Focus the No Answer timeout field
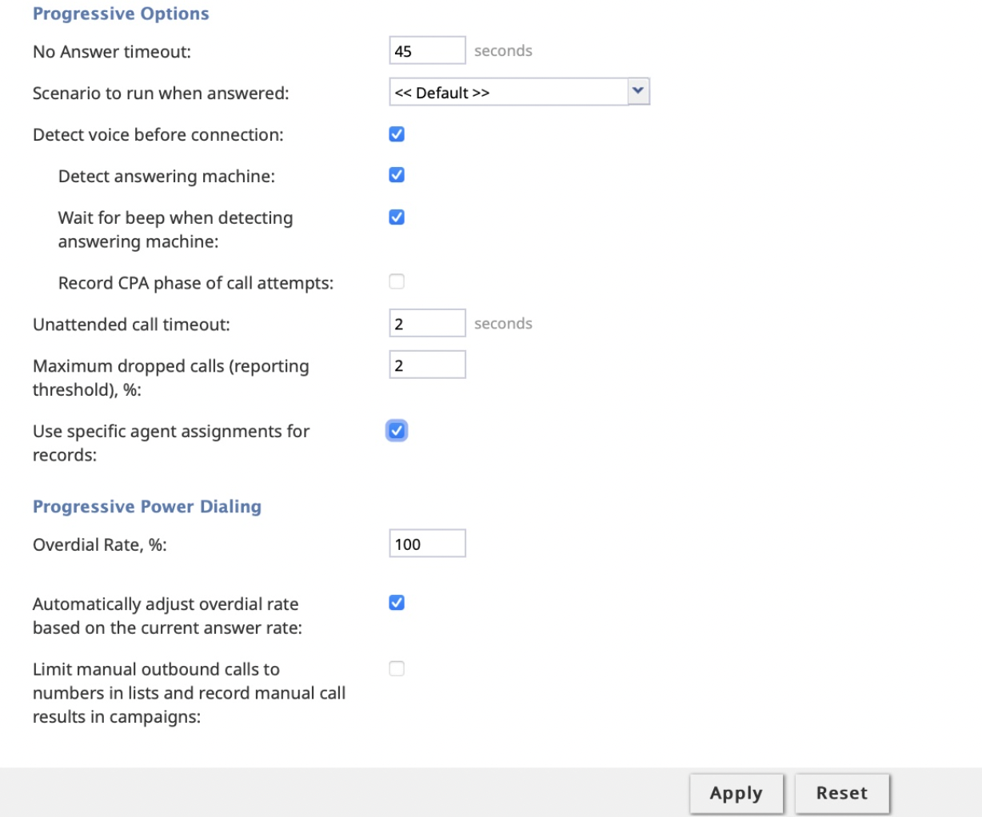Screen dimensions: 982x817 (427, 50)
